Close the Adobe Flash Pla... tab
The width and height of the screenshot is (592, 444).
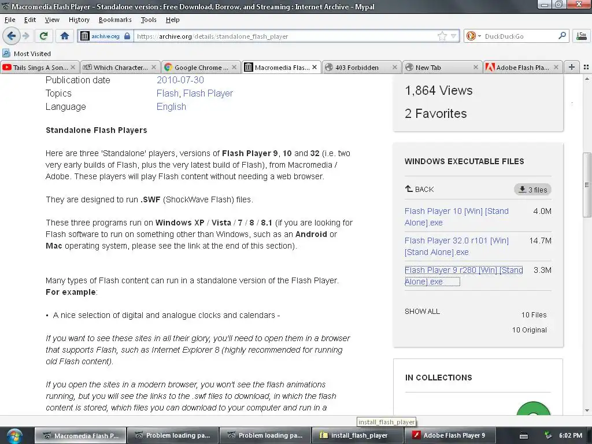pyautogui.click(x=556, y=67)
